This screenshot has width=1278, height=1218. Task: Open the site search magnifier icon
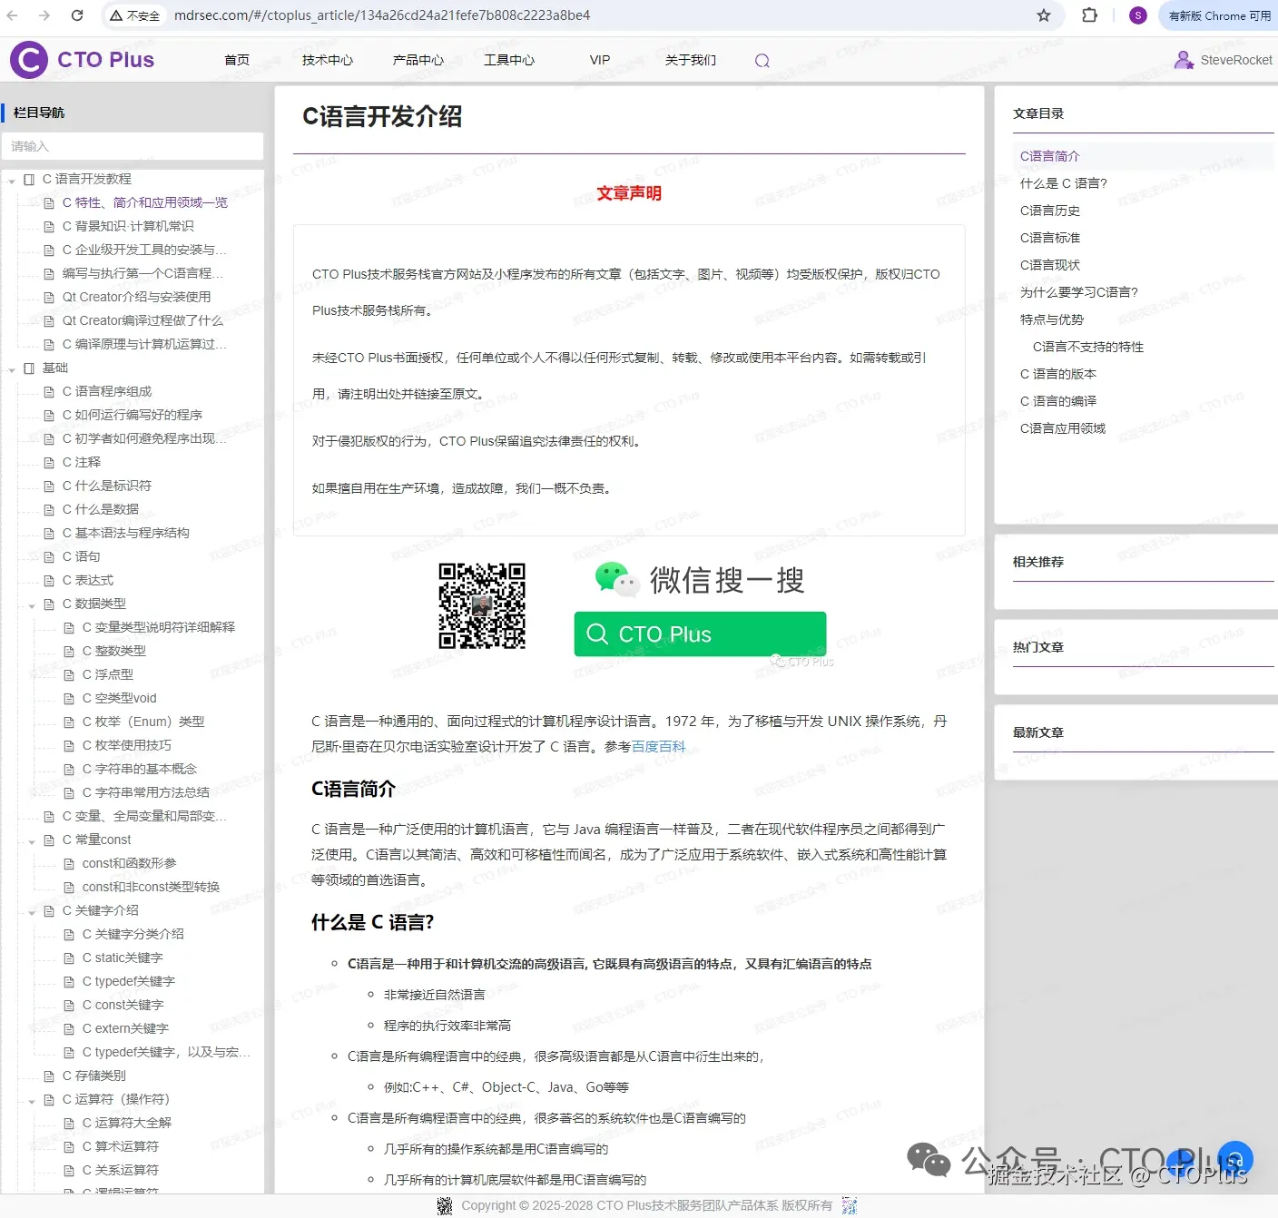pyautogui.click(x=762, y=60)
